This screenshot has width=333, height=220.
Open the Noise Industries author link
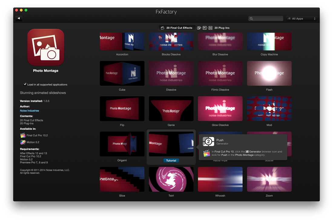[x=30, y=111]
